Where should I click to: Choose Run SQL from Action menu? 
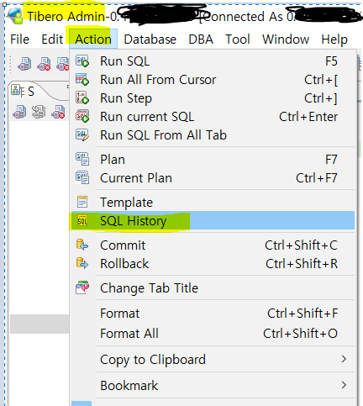point(213,61)
